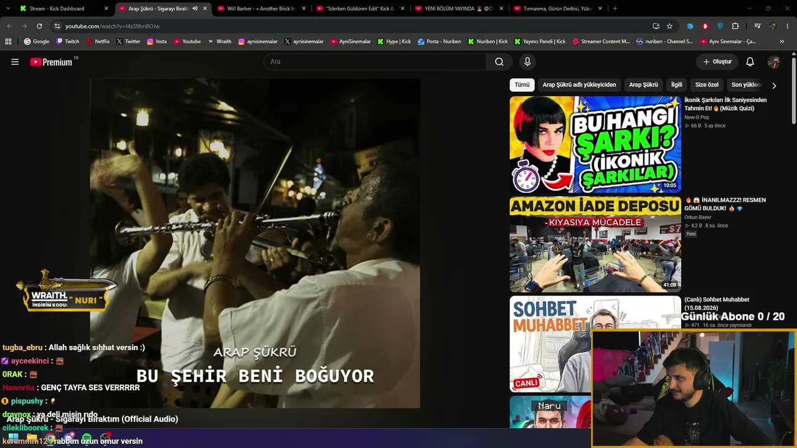Open '(Canlı) Sohbet Muhabbet' video title
Image resolution: width=797 pixels, height=448 pixels.
[717, 304]
